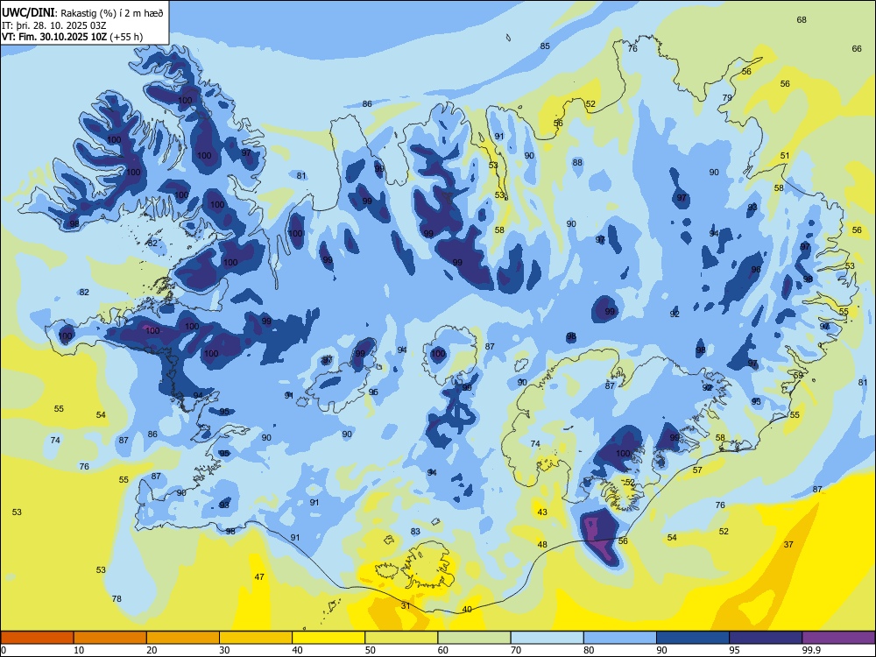Click the map value 51
This screenshot has height=657, width=876.
click(x=785, y=156)
